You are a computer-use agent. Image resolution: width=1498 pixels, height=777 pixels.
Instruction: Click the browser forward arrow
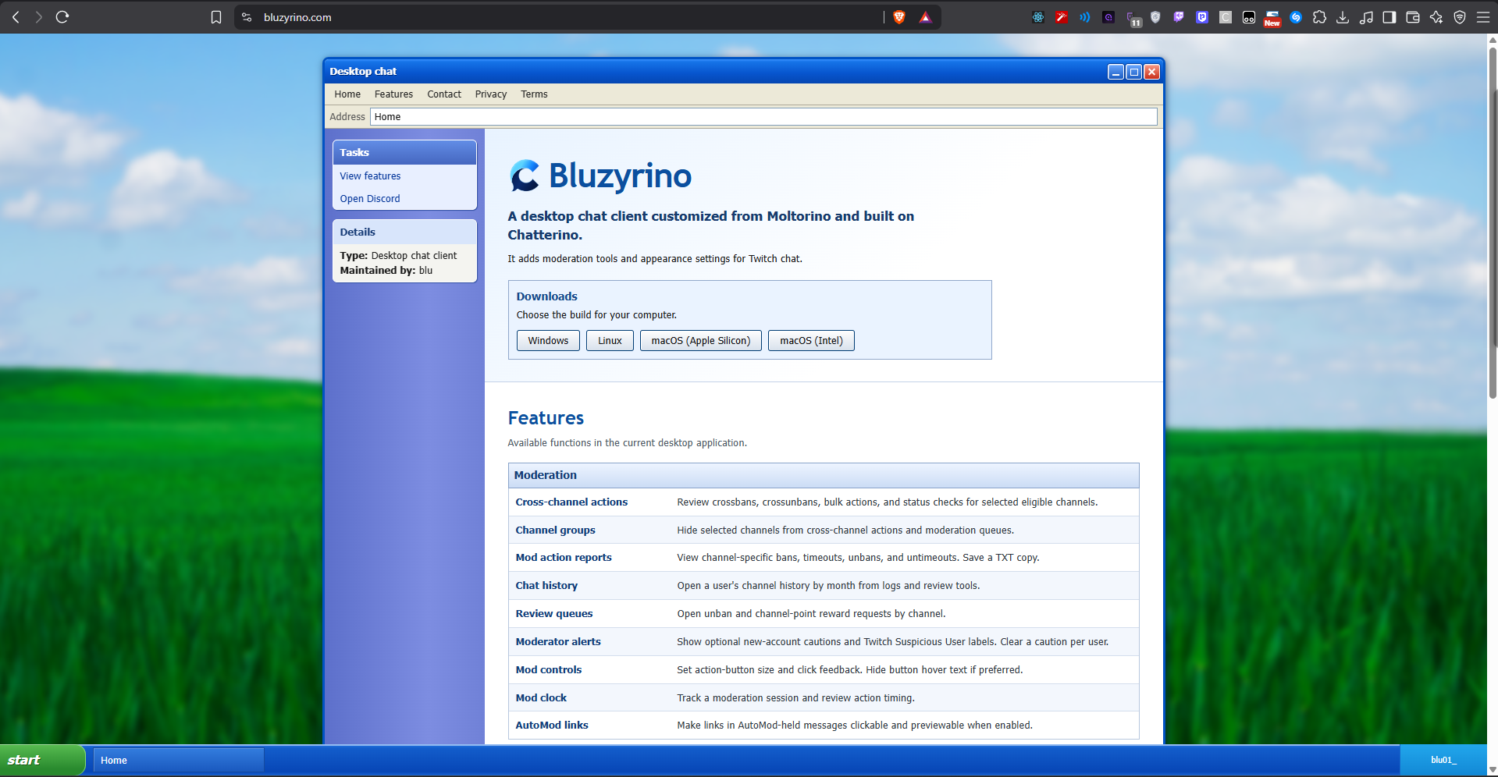coord(38,17)
